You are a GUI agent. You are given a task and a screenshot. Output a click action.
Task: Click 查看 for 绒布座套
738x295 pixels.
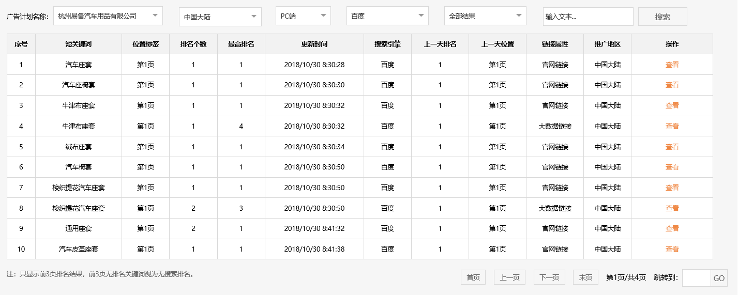[672, 147]
